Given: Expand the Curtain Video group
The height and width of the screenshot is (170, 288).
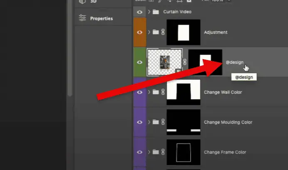Looking at the screenshot, I should pos(149,12).
